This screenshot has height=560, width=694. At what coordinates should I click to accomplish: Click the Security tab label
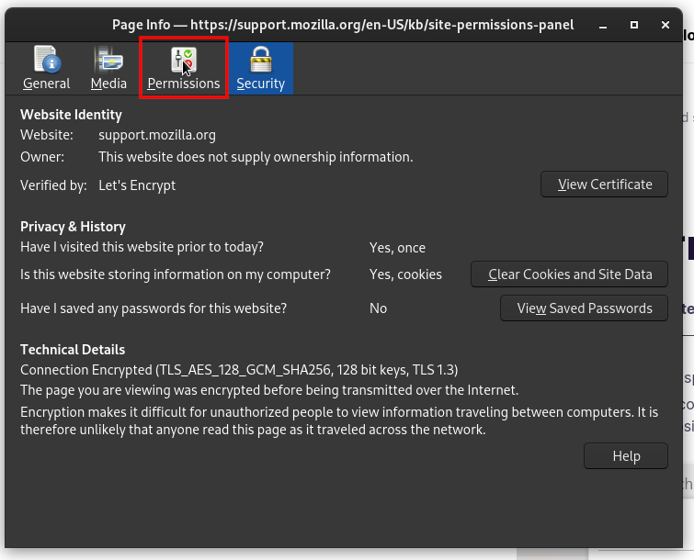coord(261,84)
